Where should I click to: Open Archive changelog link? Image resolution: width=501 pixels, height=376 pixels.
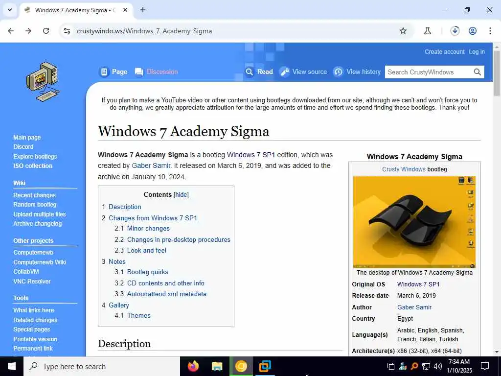pyautogui.click(x=37, y=224)
